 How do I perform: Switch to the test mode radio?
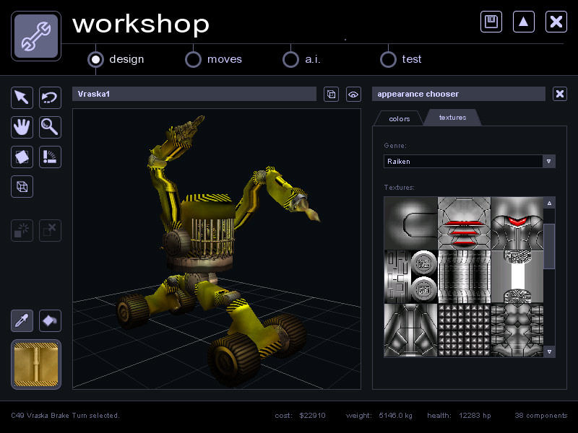pyautogui.click(x=388, y=59)
